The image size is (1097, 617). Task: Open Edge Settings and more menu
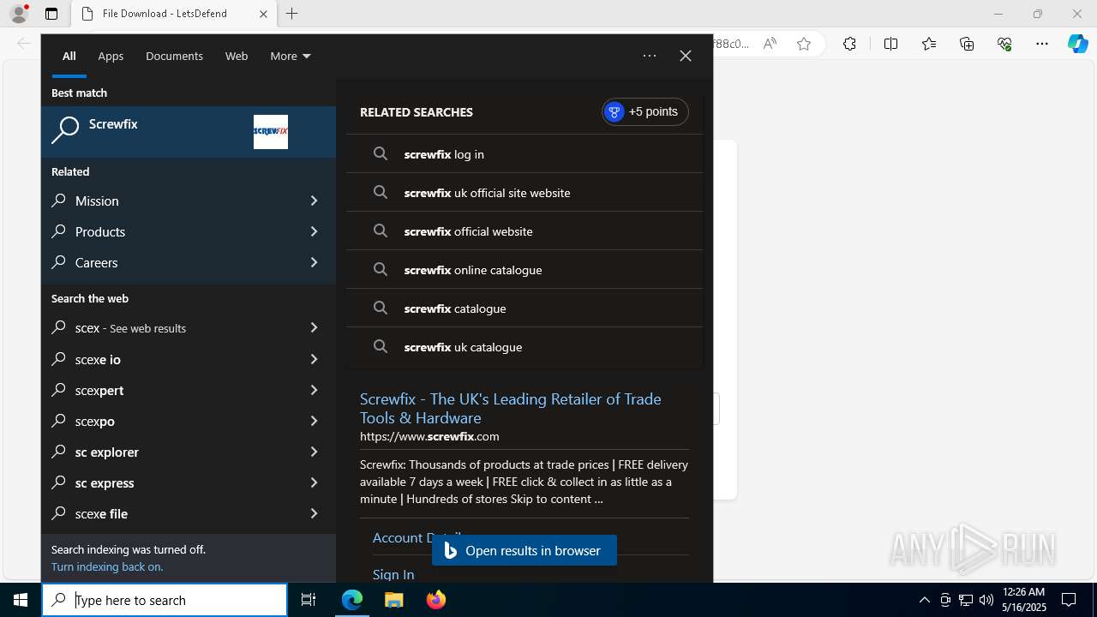pos(1042,44)
